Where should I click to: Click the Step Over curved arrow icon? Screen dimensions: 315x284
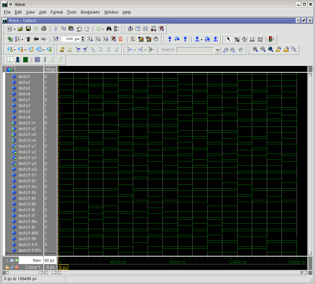point(177,39)
